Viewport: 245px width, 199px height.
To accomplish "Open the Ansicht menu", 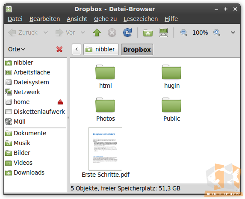I will [x=77, y=19].
